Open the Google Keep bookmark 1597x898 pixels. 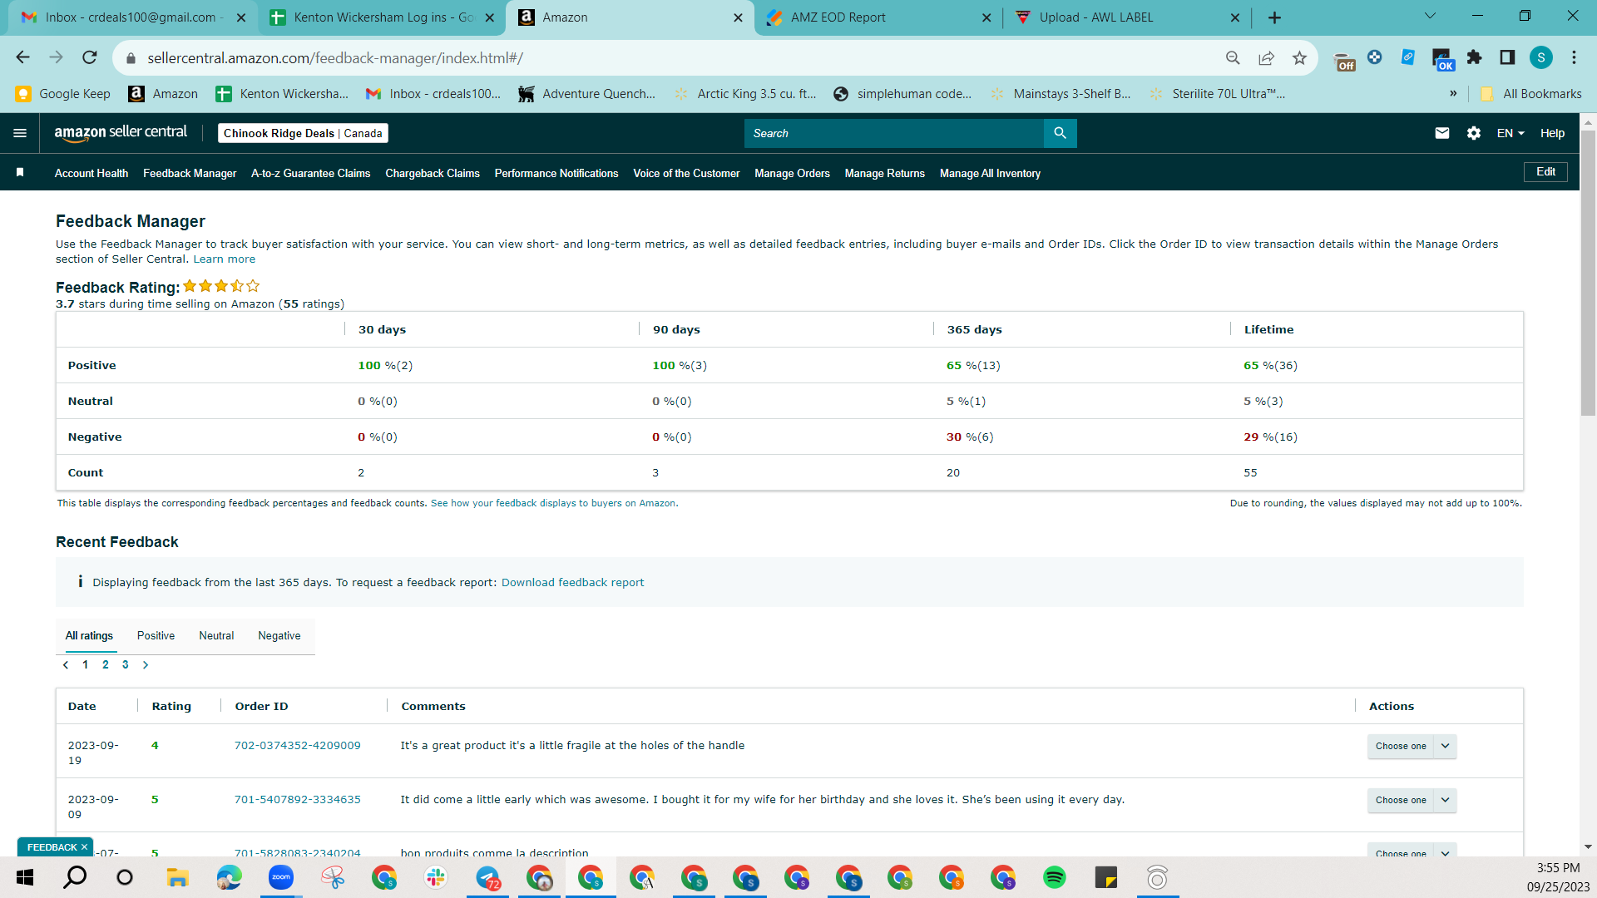coord(63,94)
